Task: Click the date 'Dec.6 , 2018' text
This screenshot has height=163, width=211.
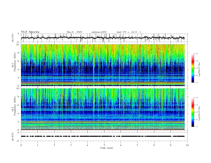Action: (74, 32)
